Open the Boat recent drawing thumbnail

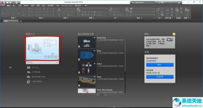tap(87, 55)
